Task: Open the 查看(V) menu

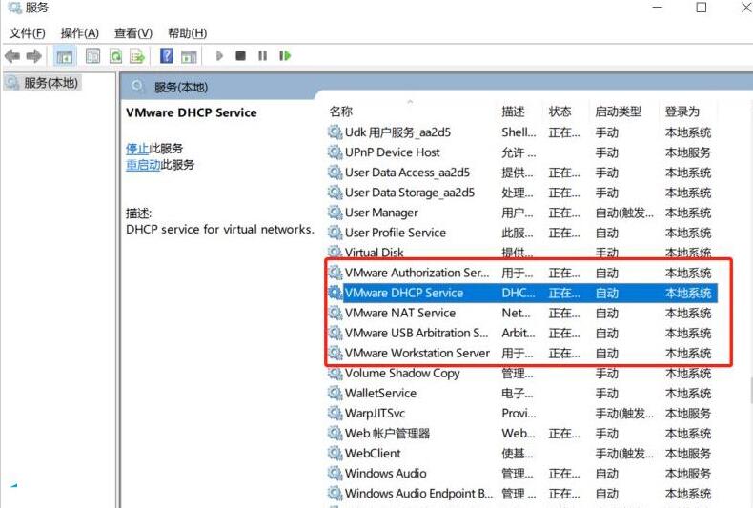Action: pos(133,33)
